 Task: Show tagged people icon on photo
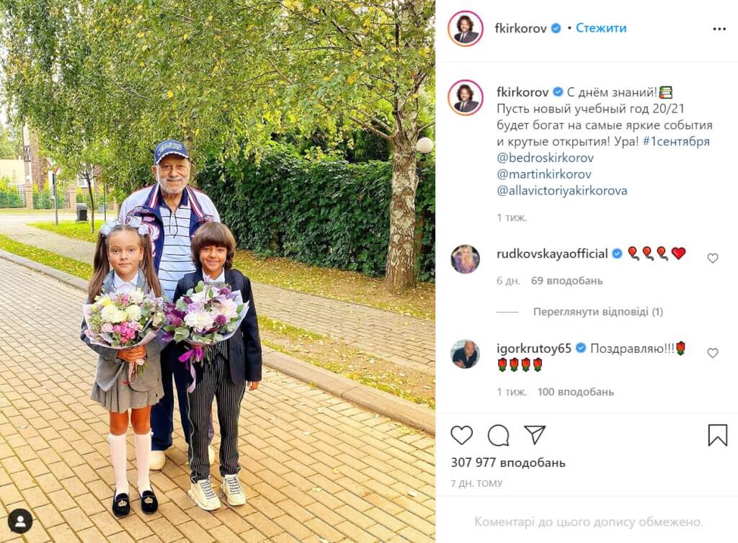coord(20,521)
